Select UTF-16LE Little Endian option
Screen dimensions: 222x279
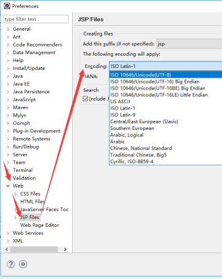[x=159, y=95]
